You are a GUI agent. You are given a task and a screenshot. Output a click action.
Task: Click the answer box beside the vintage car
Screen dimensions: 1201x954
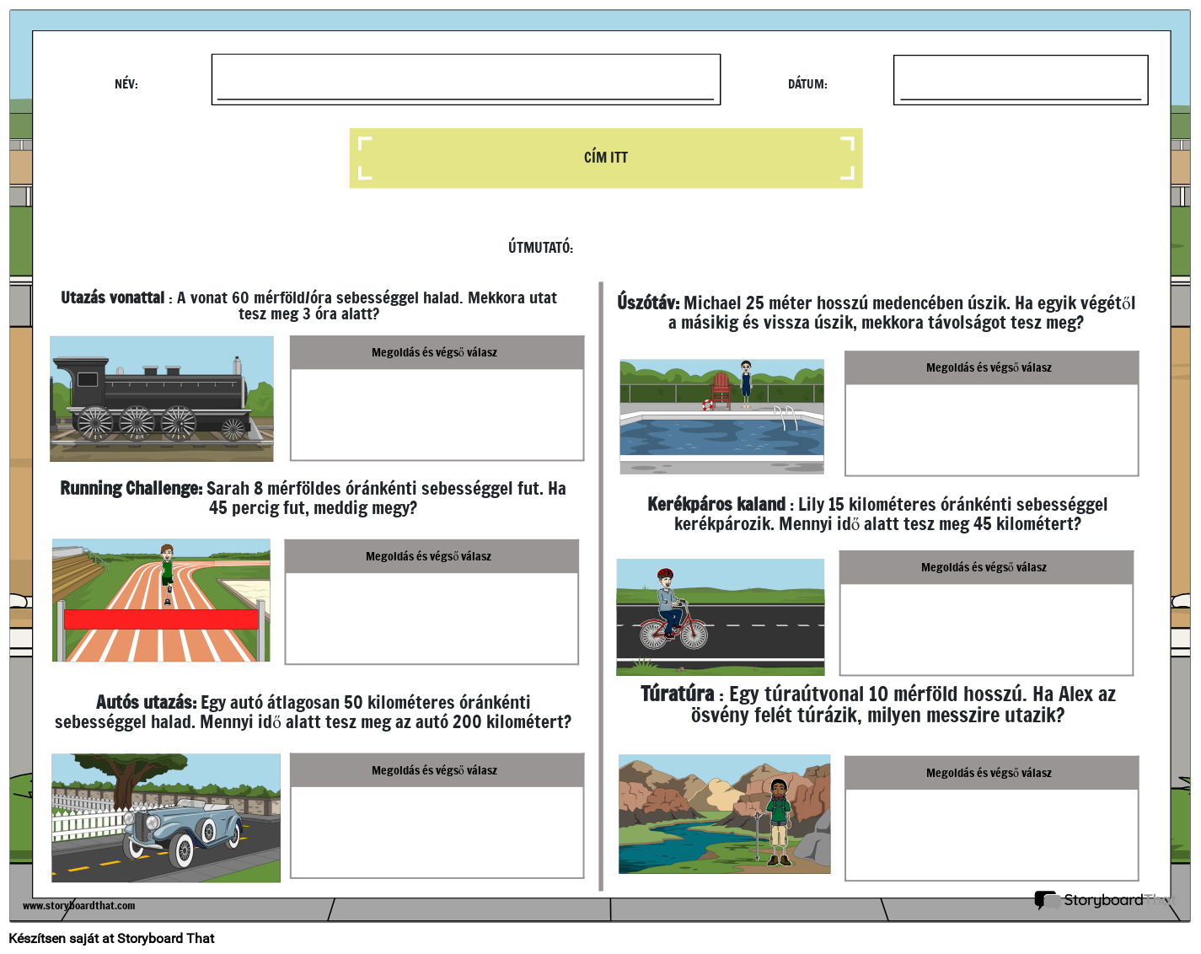point(437,832)
